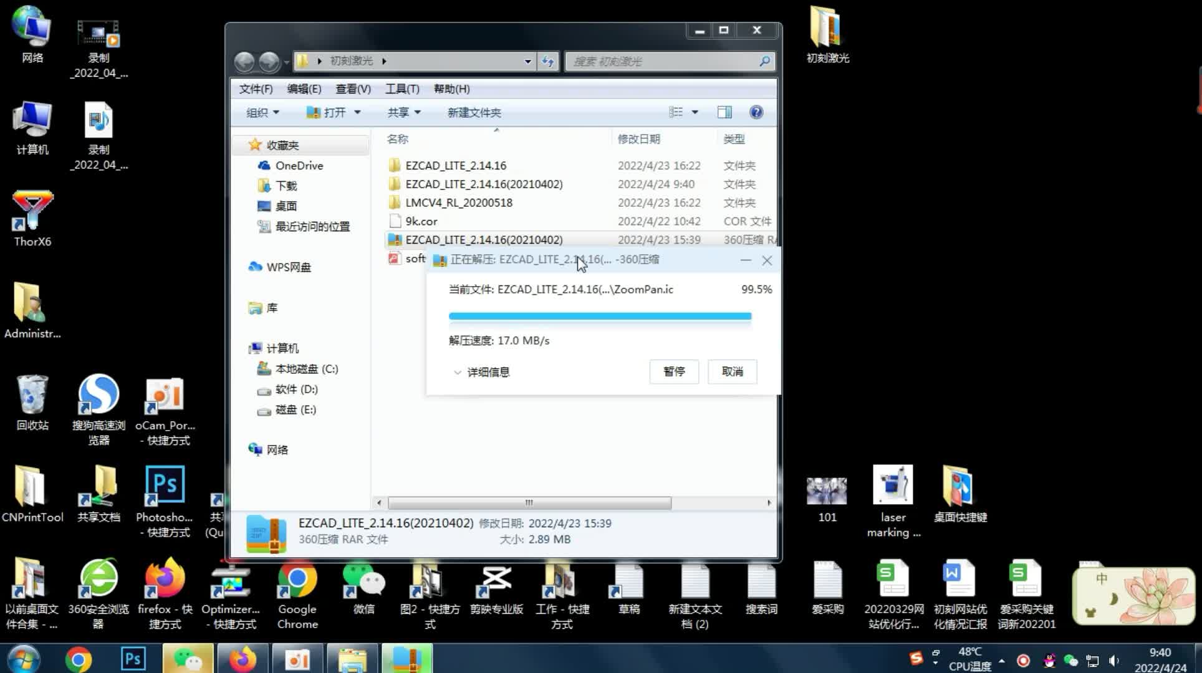Viewport: 1202px width, 673px height.
Task: Open the 文件(F) menu
Action: tap(256, 89)
